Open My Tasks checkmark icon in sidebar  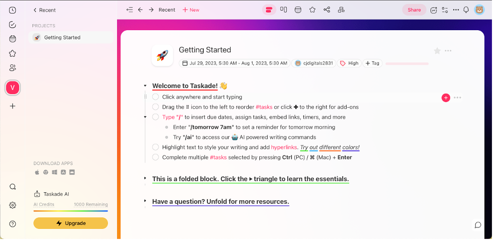pos(12,25)
